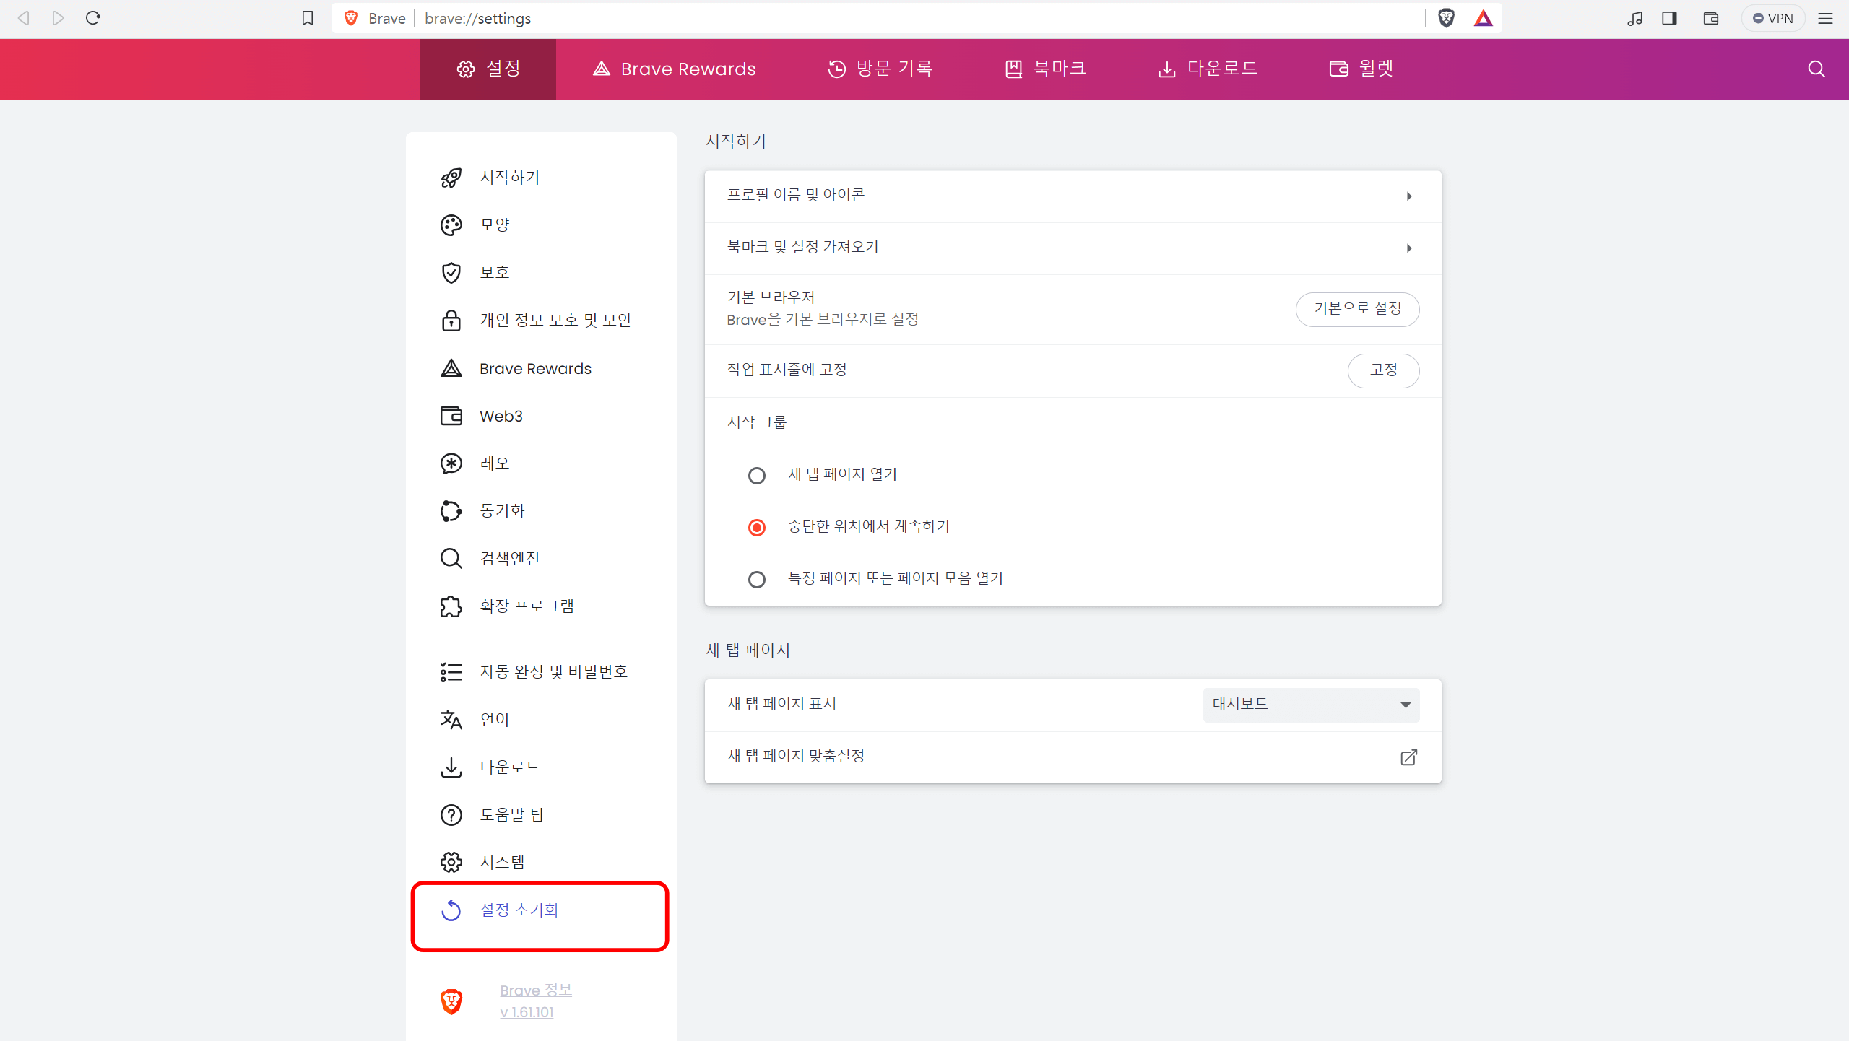This screenshot has height=1041, width=1849.
Task: Open 새 탭 페이지 맞춤설정 external link
Action: click(x=1407, y=758)
